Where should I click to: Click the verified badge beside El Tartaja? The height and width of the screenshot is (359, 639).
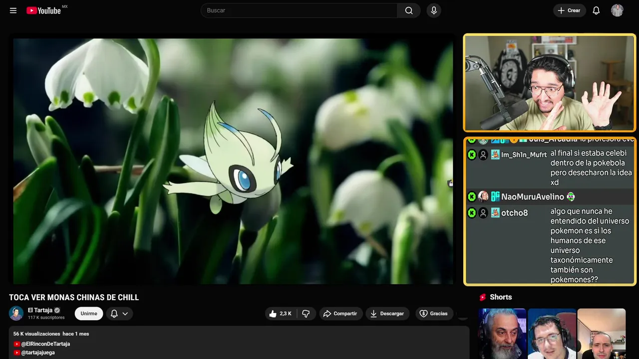(57, 310)
